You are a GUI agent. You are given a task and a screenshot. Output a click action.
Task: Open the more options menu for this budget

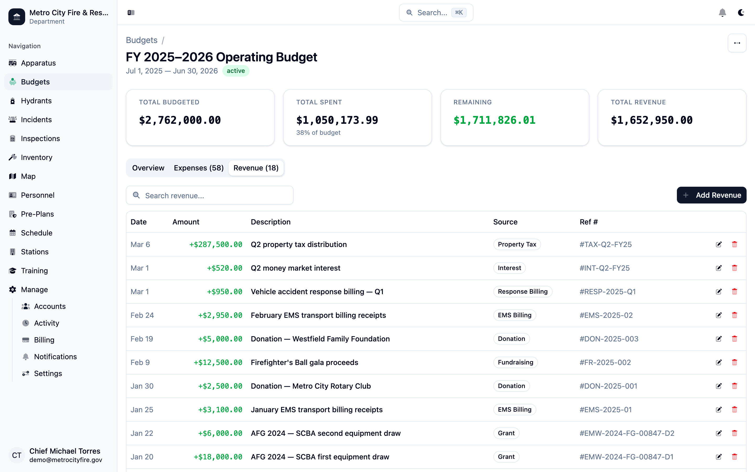(737, 43)
